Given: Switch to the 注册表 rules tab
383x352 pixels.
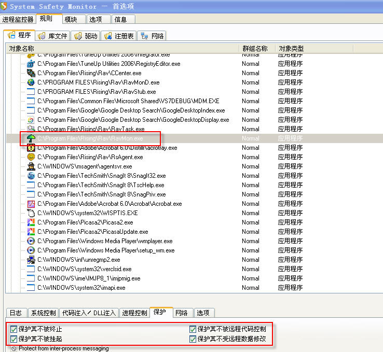Looking at the screenshot, I should (x=119, y=36).
